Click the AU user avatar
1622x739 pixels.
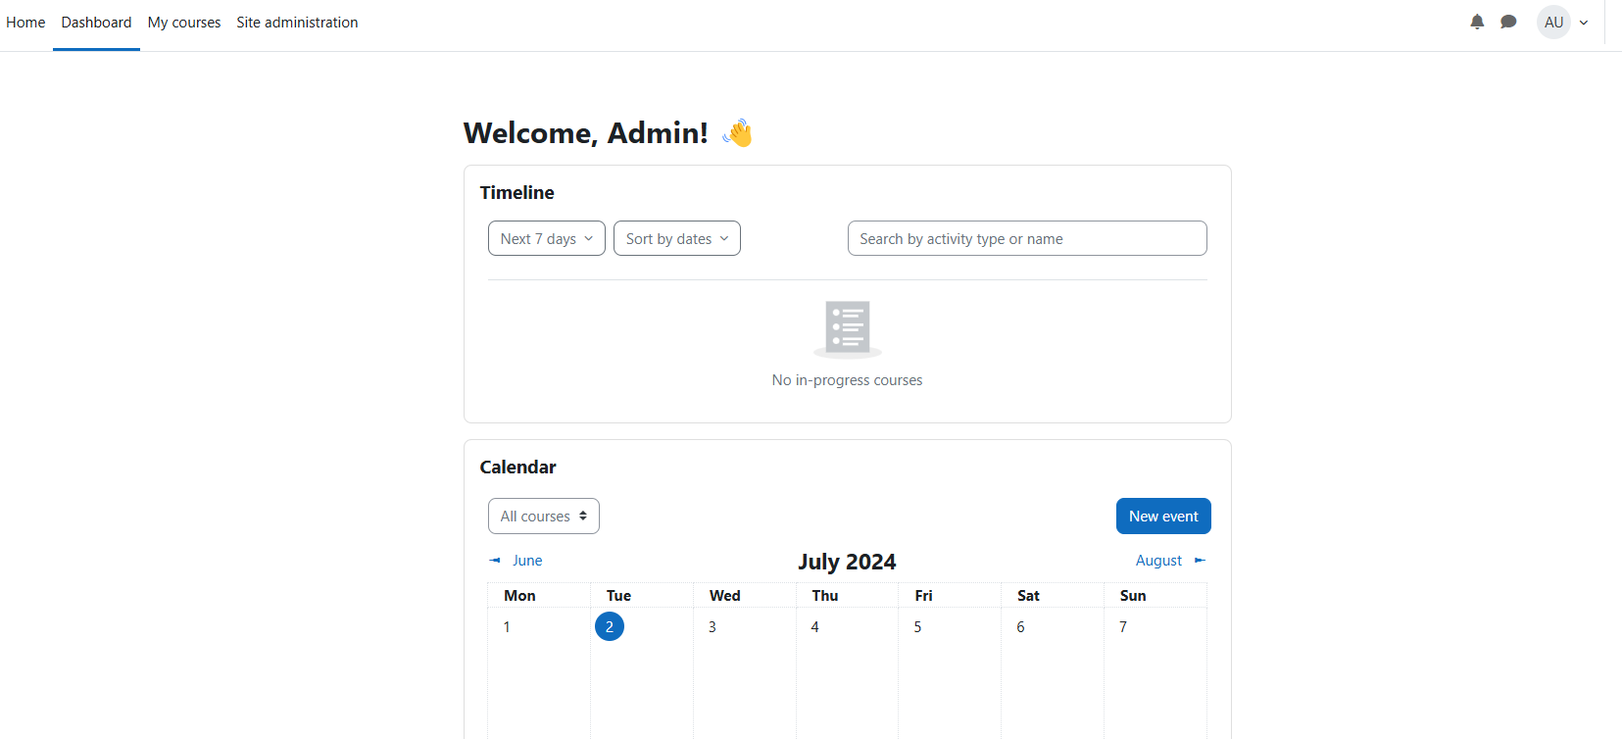(x=1553, y=22)
